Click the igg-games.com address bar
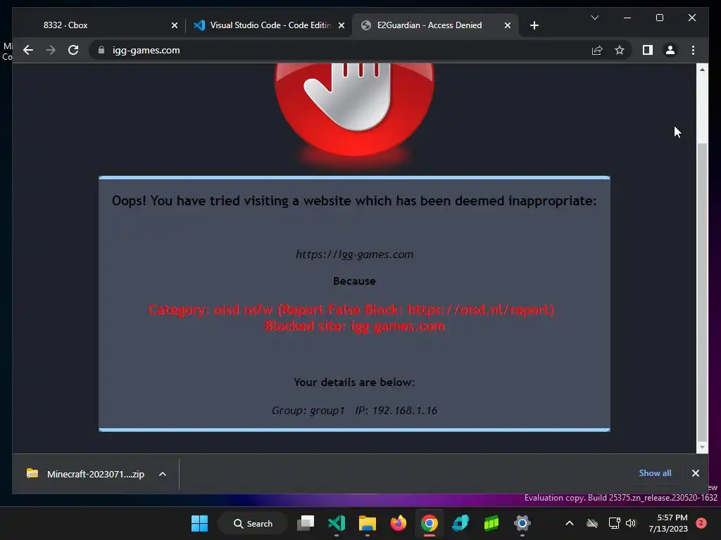This screenshot has height=540, width=721. point(340,50)
